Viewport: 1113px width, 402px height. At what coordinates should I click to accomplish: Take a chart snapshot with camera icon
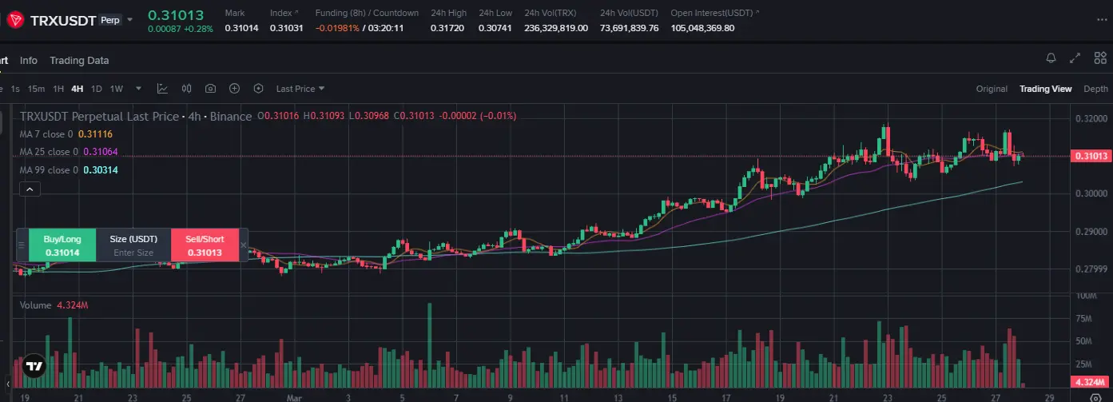pyautogui.click(x=210, y=89)
